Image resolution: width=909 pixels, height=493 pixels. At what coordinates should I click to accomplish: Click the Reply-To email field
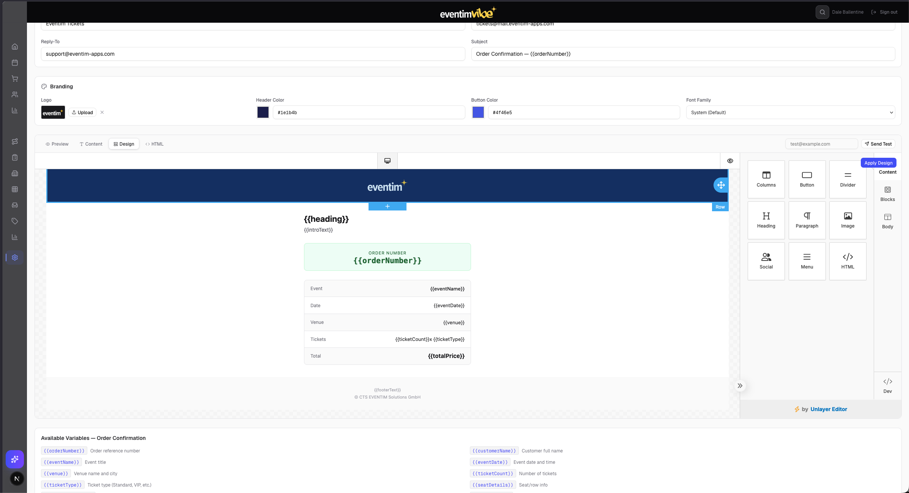coord(253,54)
